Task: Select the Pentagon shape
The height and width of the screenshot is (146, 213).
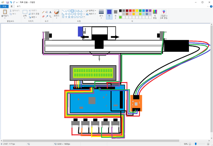Action: pos(69,14)
